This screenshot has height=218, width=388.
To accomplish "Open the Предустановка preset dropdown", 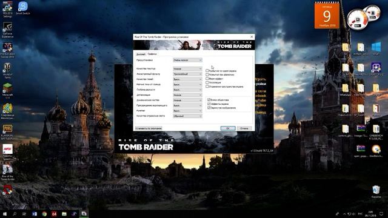I will pyautogui.click(x=187, y=60).
